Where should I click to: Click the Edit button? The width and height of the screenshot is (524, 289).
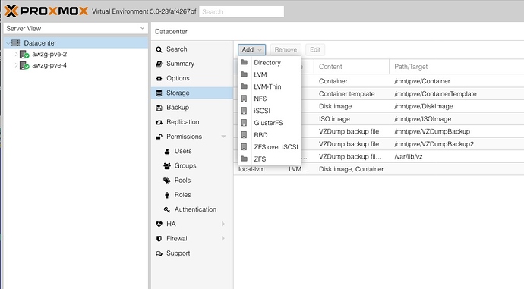coord(315,50)
